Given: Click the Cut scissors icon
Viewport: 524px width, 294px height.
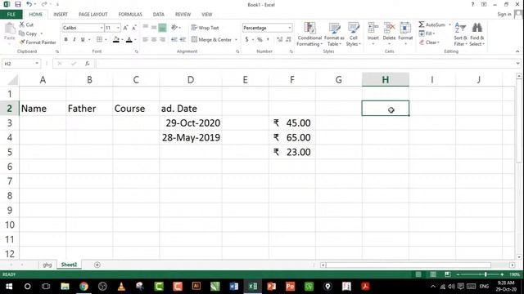Looking at the screenshot, I should 22,24.
